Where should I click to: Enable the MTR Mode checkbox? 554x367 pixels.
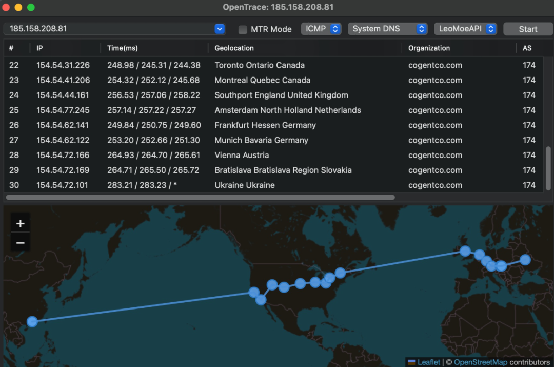(242, 29)
